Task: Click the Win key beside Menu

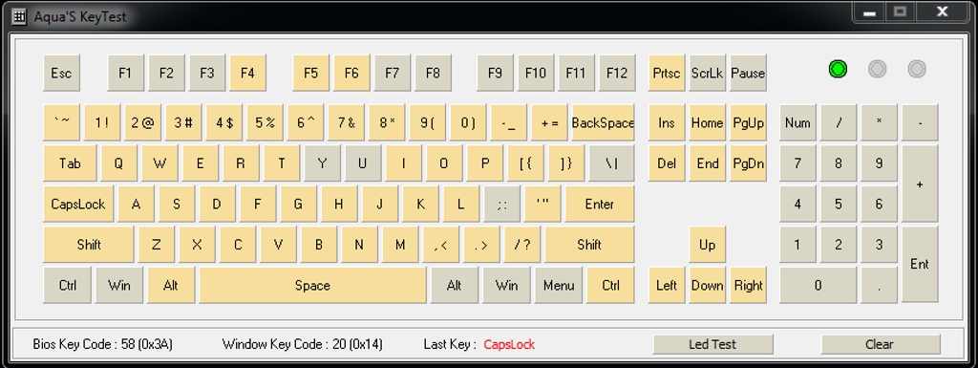Action: (506, 285)
